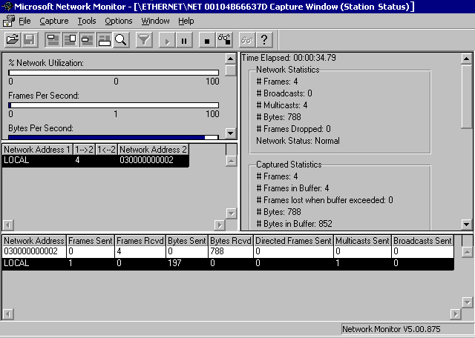Image resolution: width=475 pixels, height=338 pixels.
Task: Click the Bytes Rcvd column header
Action: pyautogui.click(x=230, y=241)
